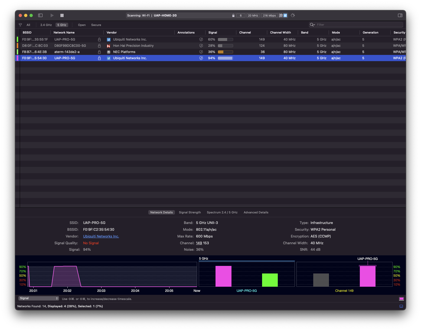This screenshot has height=330, width=421.
Task: Switch to Signal Strength tab
Action: [190, 212]
